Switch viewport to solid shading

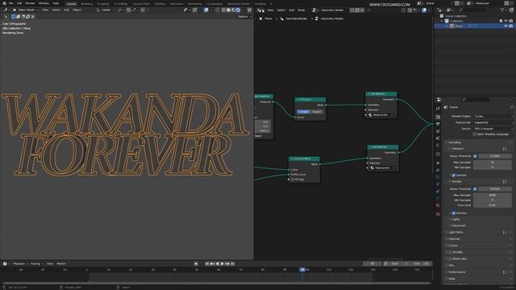(x=228, y=10)
